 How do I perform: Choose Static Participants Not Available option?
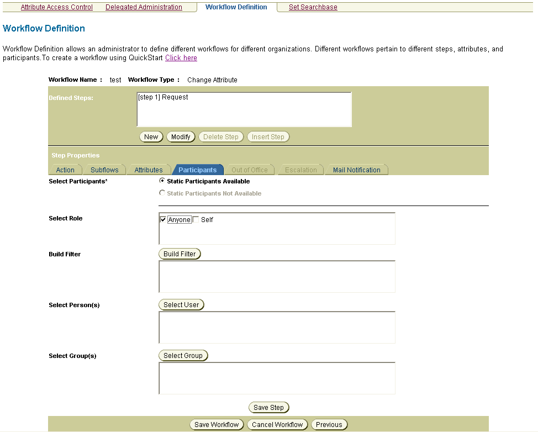162,193
